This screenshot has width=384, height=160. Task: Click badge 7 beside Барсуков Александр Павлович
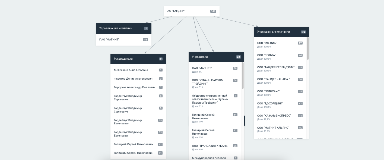pos(161,87)
